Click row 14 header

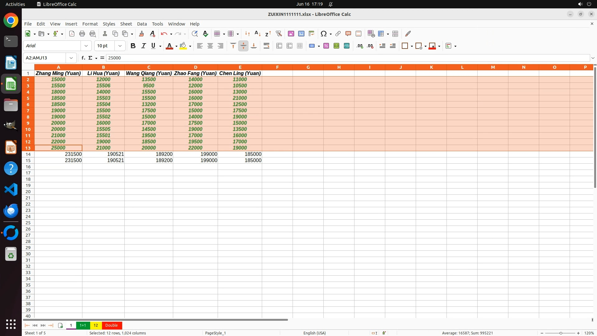tap(28, 154)
